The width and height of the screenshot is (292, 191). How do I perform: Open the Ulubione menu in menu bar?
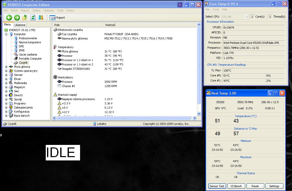[49, 10]
